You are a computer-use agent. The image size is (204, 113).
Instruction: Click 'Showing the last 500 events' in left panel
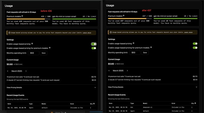click(17, 99)
